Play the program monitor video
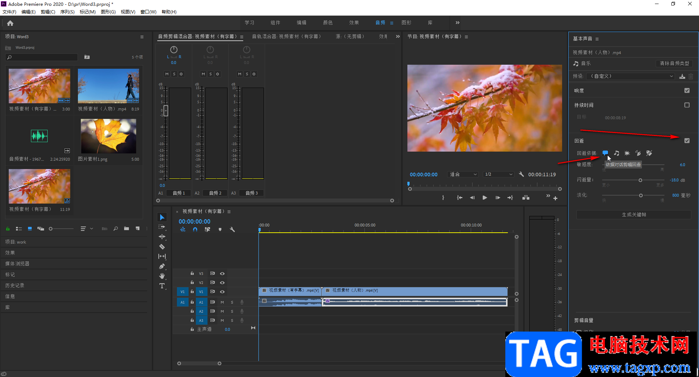 point(485,198)
